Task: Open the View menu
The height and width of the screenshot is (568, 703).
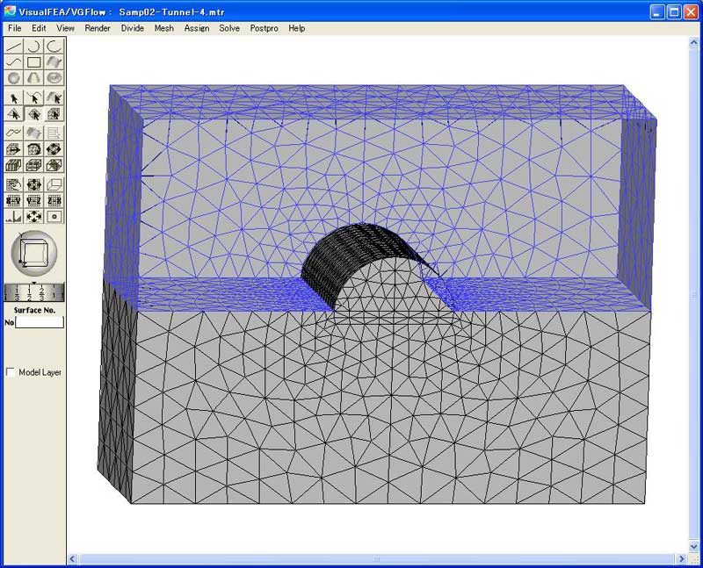Action: (x=65, y=28)
